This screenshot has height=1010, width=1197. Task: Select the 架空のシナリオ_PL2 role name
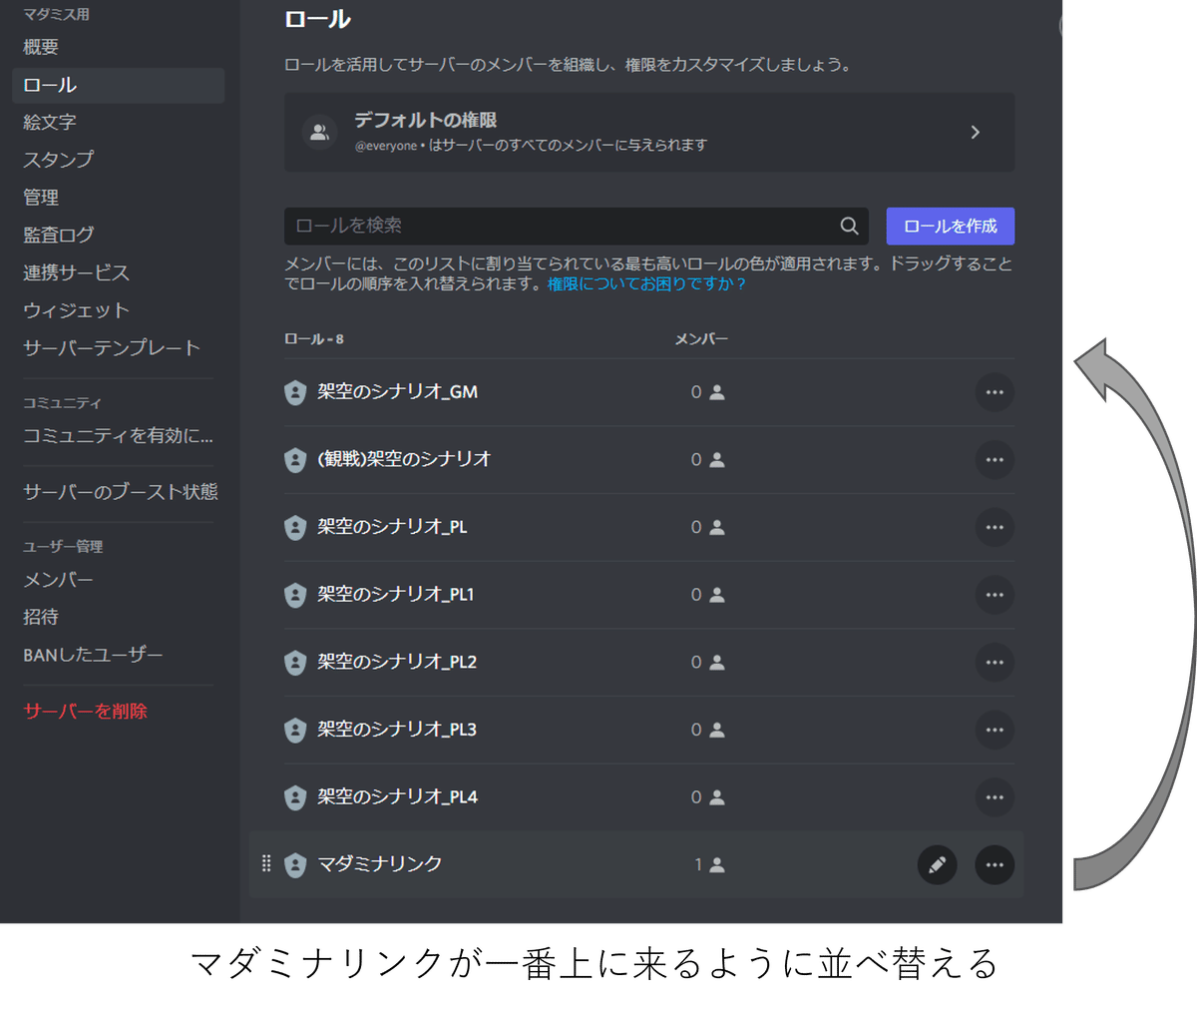pos(397,662)
